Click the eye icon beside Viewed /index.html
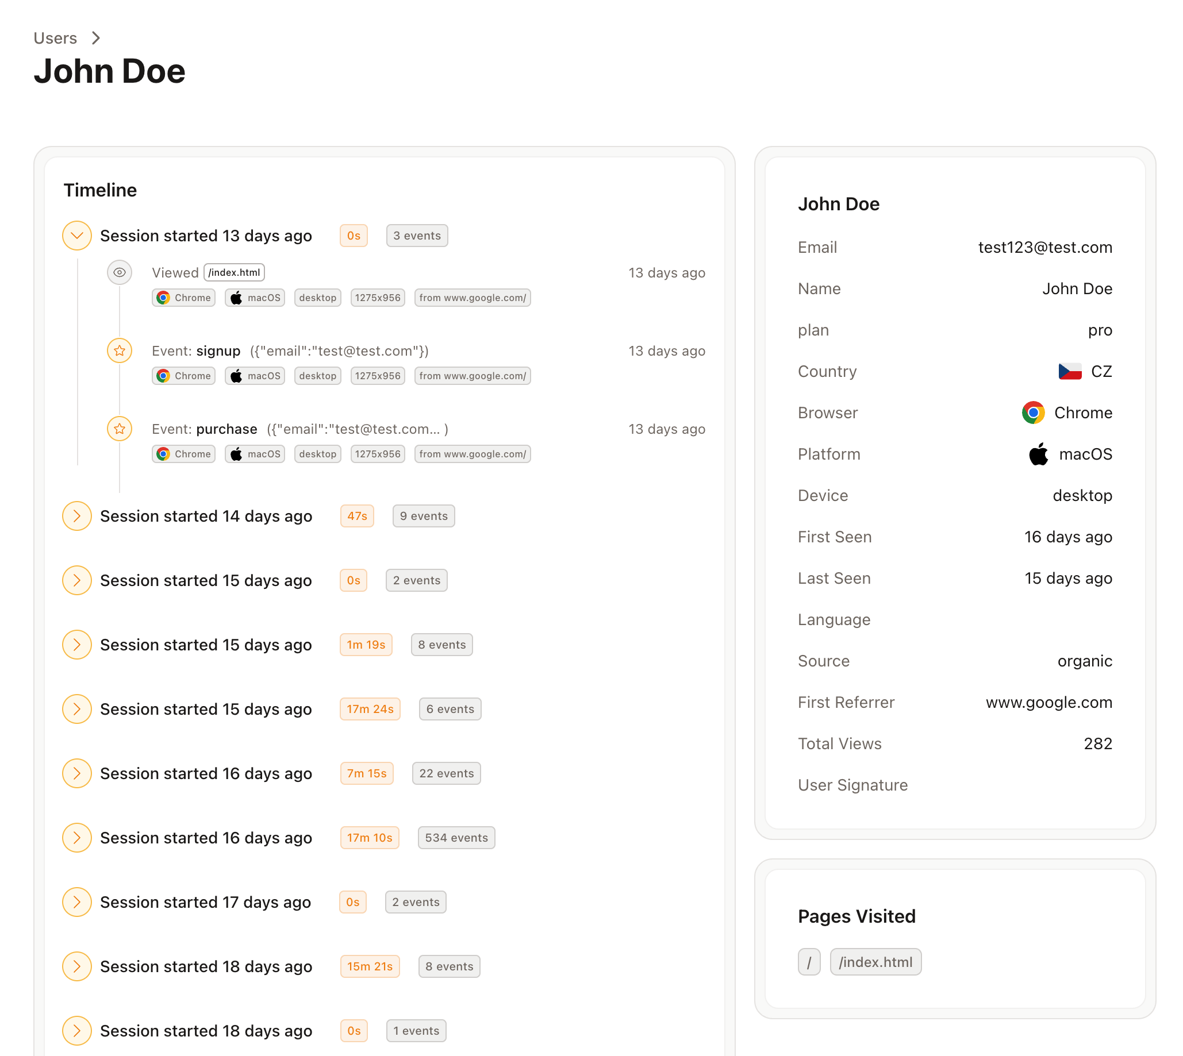Image resolution: width=1183 pixels, height=1056 pixels. pos(120,272)
